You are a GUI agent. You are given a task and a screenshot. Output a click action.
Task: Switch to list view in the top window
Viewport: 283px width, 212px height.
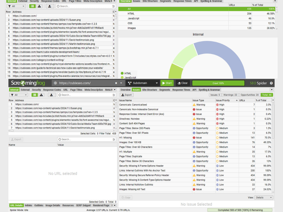tap(32, 6)
